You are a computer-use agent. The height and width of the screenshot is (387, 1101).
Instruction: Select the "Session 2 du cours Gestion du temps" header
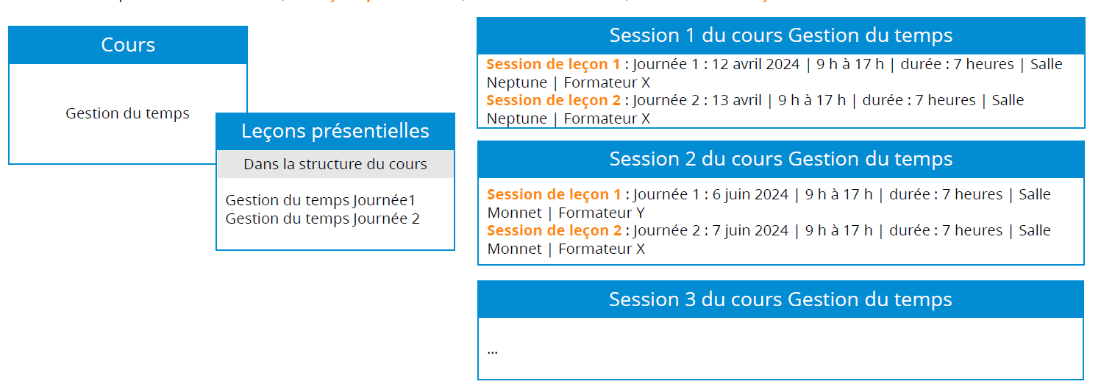tap(780, 159)
